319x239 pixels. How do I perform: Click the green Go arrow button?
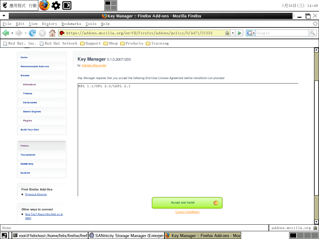[240, 33]
